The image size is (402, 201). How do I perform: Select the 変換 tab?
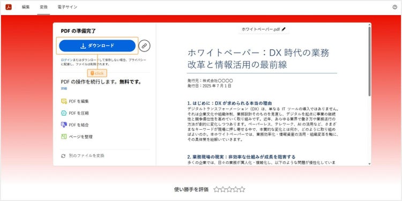coord(43,7)
